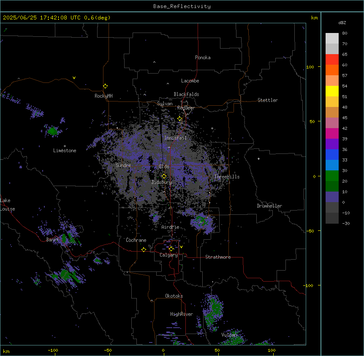Screen dimensions: 364x356
Task: Select the Sundre label
Action: pos(123,165)
